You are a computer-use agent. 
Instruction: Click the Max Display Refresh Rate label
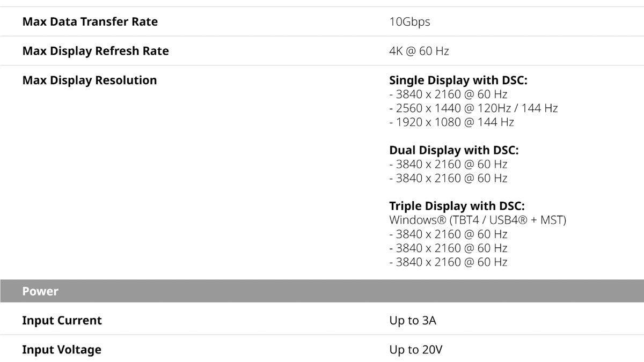coord(96,51)
